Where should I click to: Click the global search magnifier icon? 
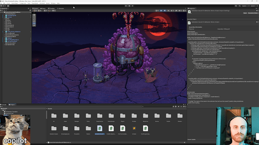240,6
